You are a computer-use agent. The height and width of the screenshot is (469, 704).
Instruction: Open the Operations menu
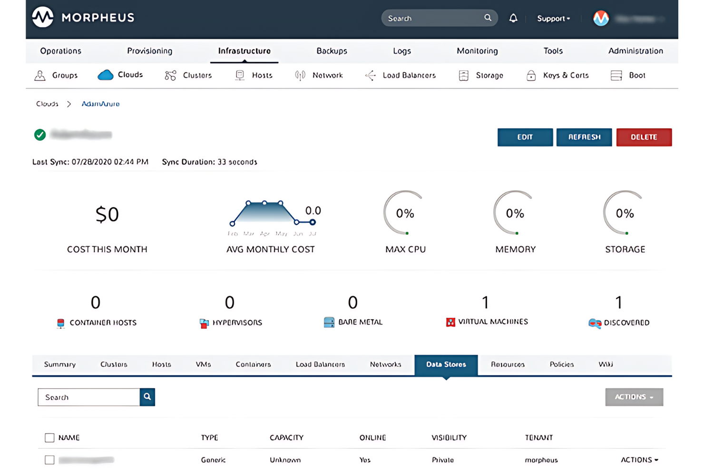coord(60,51)
